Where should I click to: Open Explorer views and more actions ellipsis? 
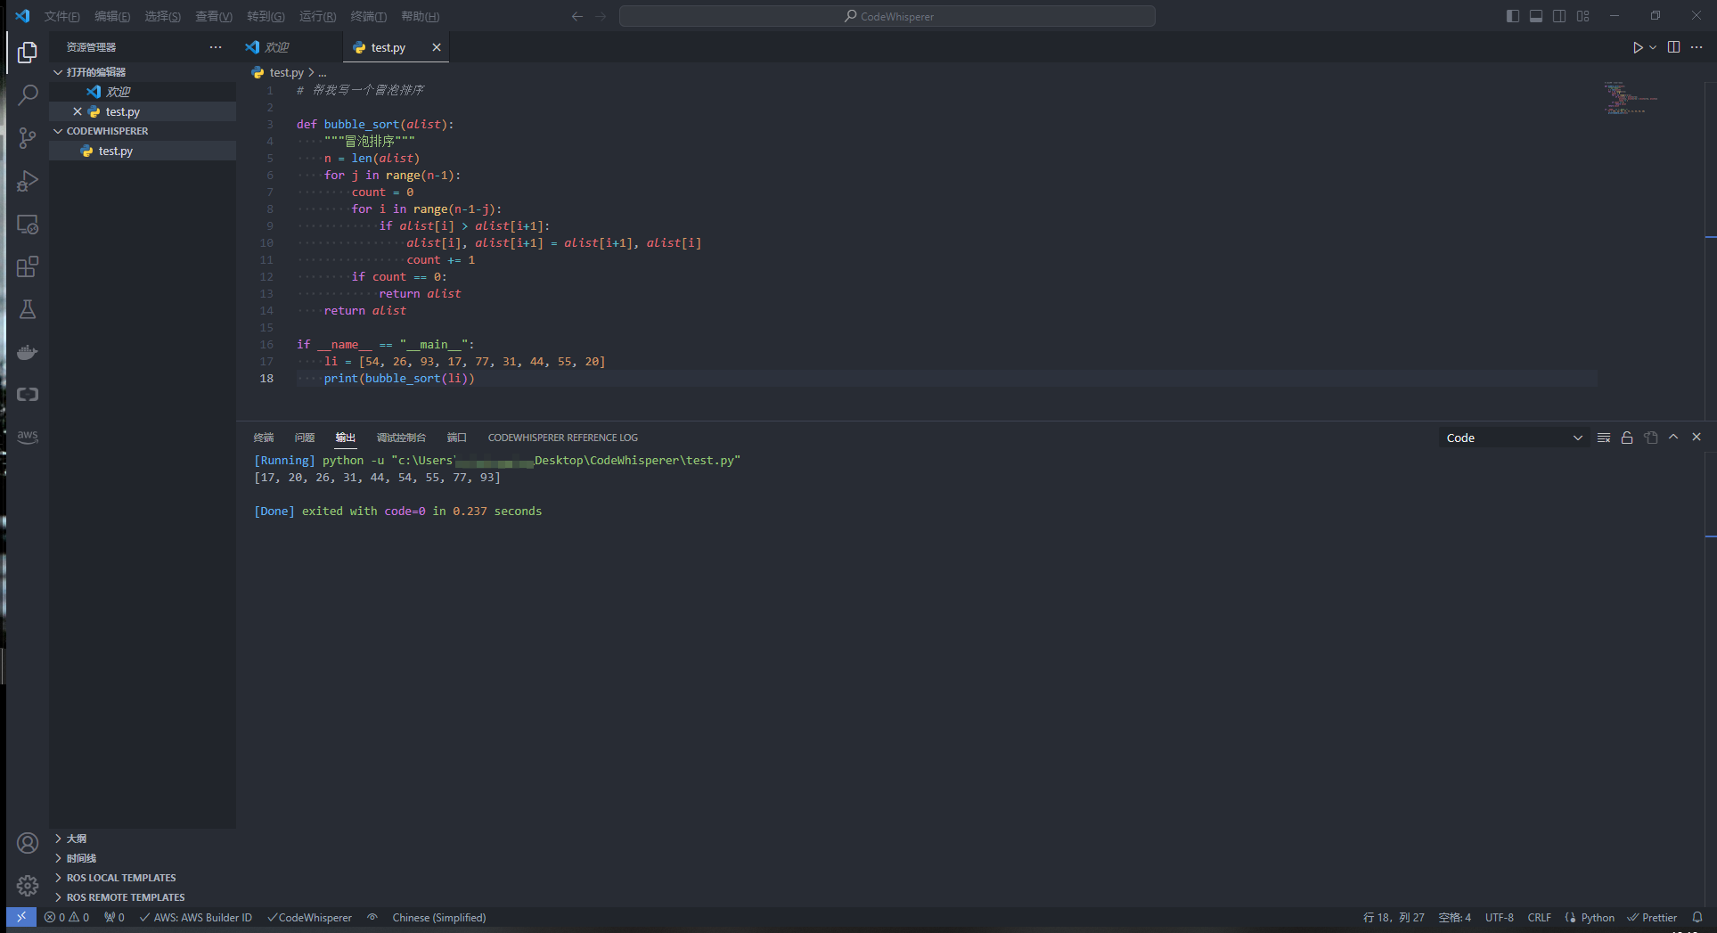tap(216, 47)
